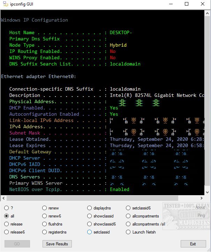Viewport: 211px width, 252px height.
Task: Click the 'Ethernet adapter Ethernet0:' heading
Action: click(x=38, y=76)
